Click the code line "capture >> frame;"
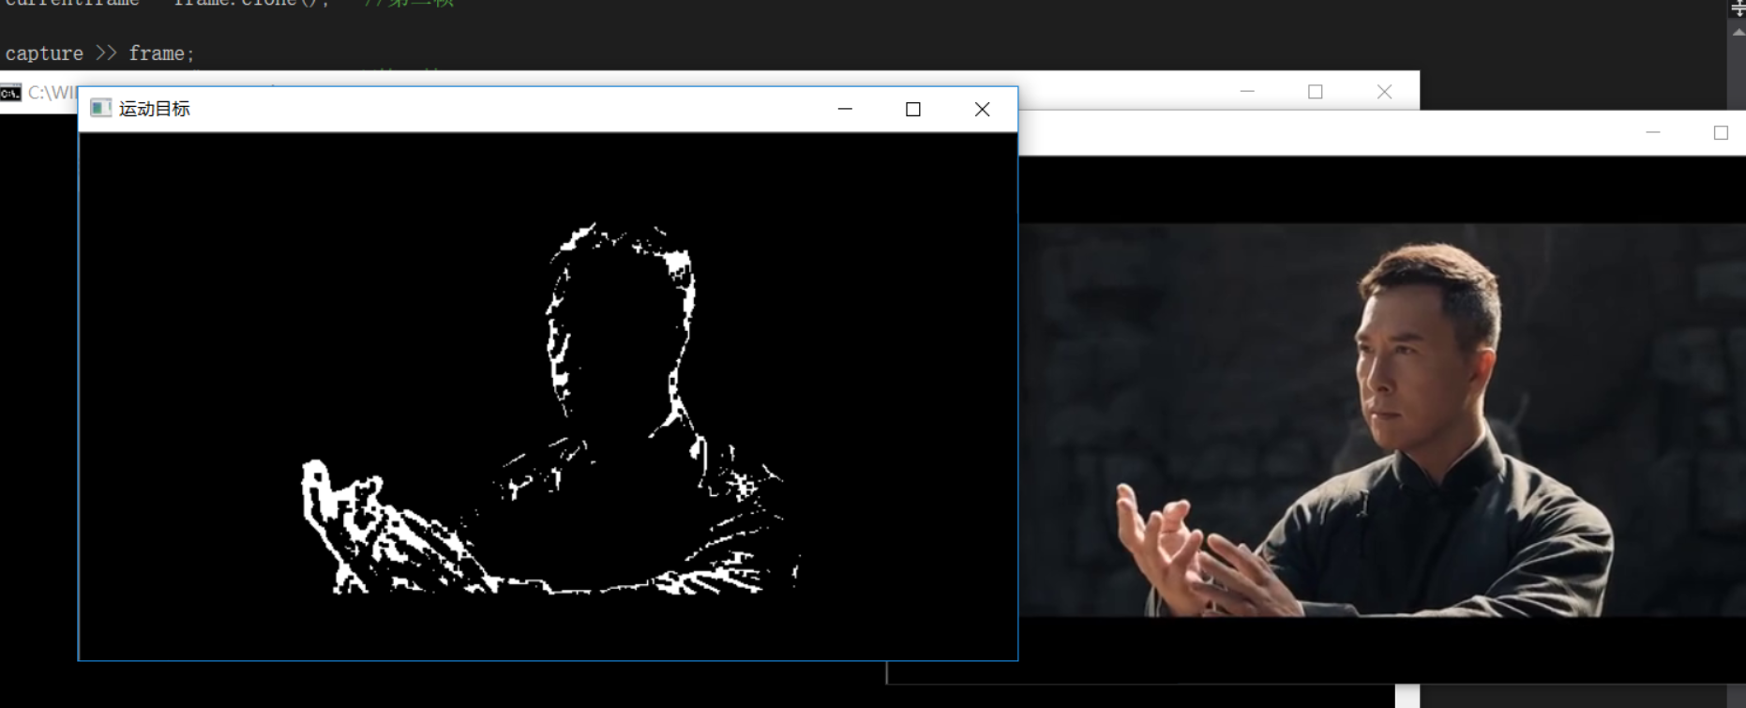The image size is (1746, 708). point(99,53)
